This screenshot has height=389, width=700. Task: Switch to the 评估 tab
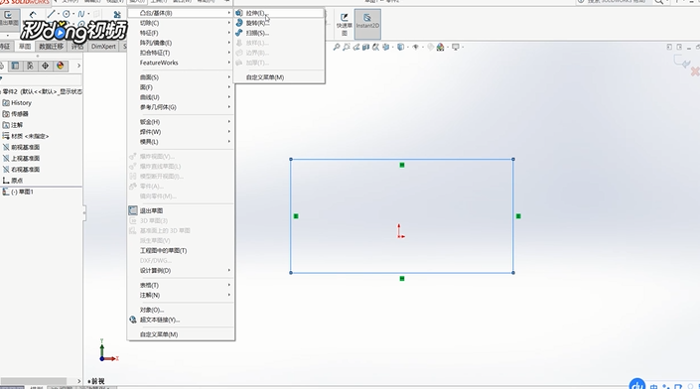[77, 47]
